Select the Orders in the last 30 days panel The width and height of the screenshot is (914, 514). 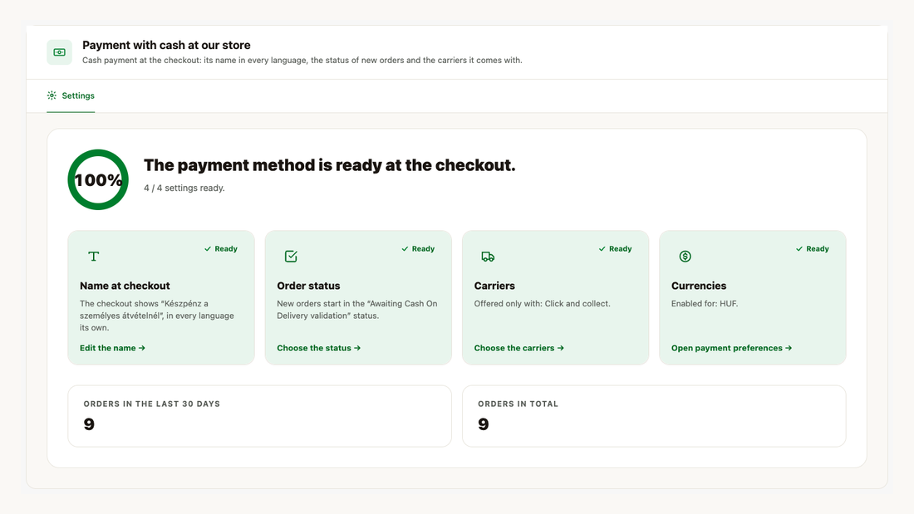coord(259,416)
